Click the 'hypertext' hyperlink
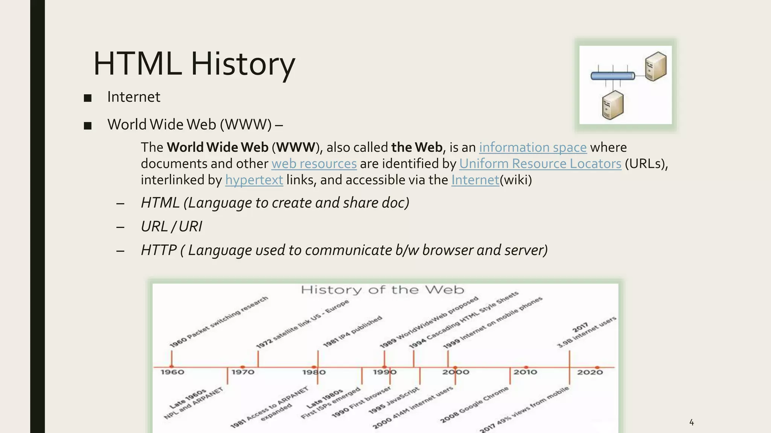The image size is (771, 433). (x=254, y=180)
